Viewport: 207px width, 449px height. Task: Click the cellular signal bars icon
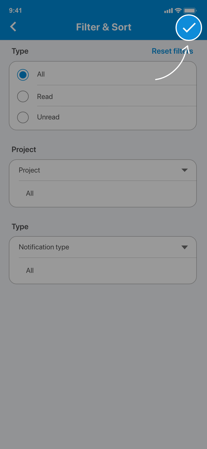click(x=168, y=11)
